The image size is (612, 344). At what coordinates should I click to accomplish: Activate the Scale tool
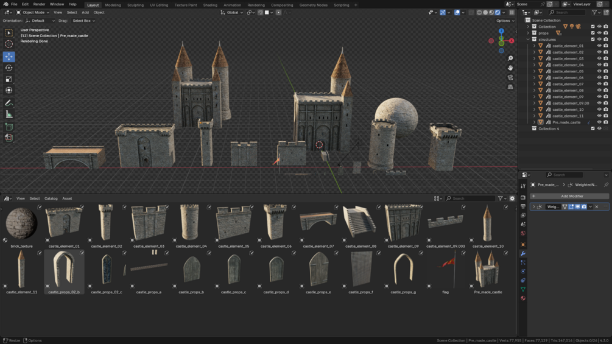(9, 79)
